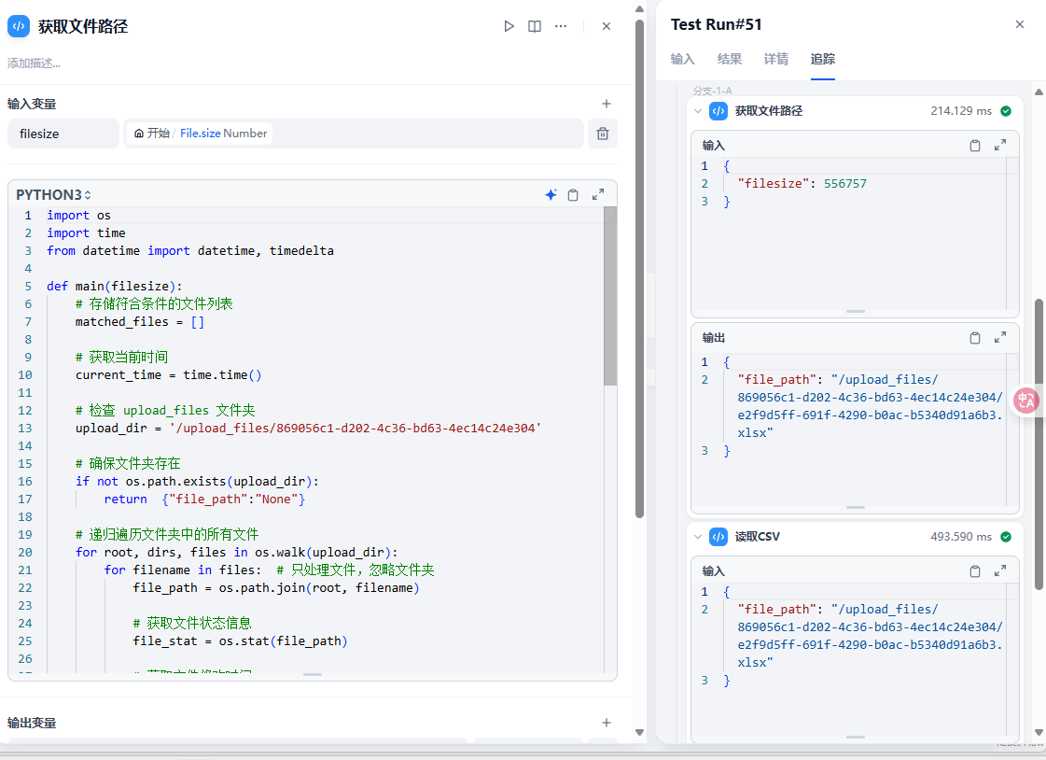This screenshot has height=760, width=1046.
Task: Collapse the 读取CSV trace entry
Action: point(698,537)
